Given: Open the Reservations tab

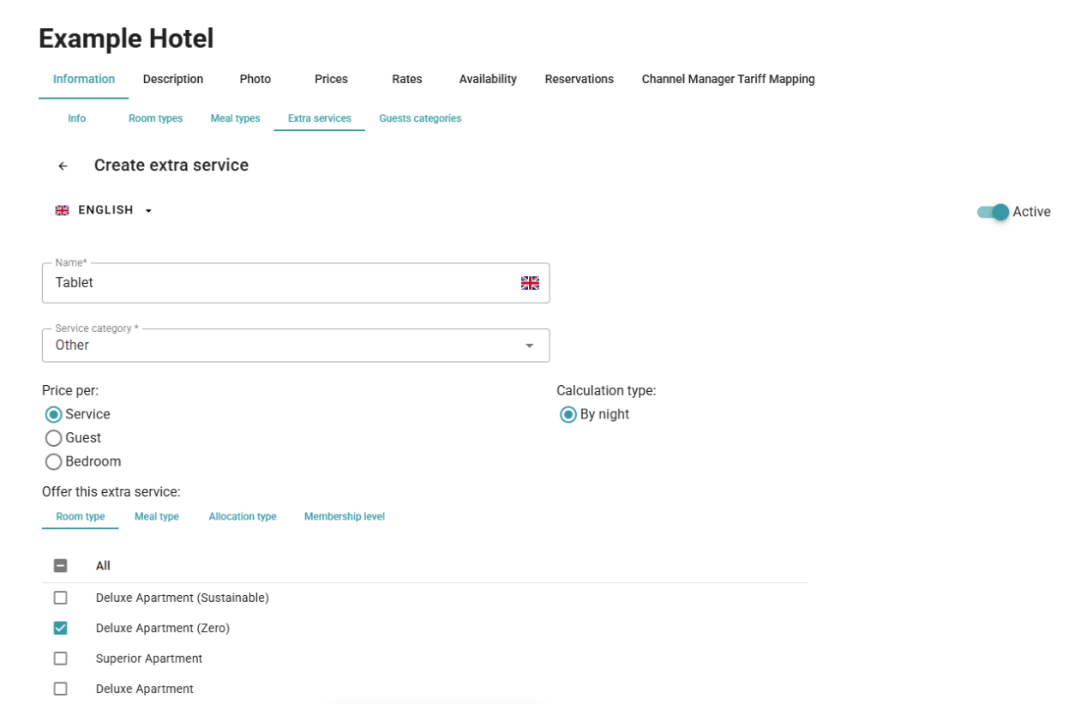Looking at the screenshot, I should [580, 79].
